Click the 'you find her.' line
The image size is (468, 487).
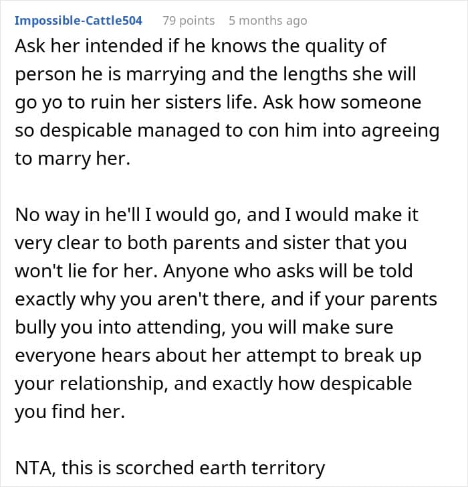(70, 412)
